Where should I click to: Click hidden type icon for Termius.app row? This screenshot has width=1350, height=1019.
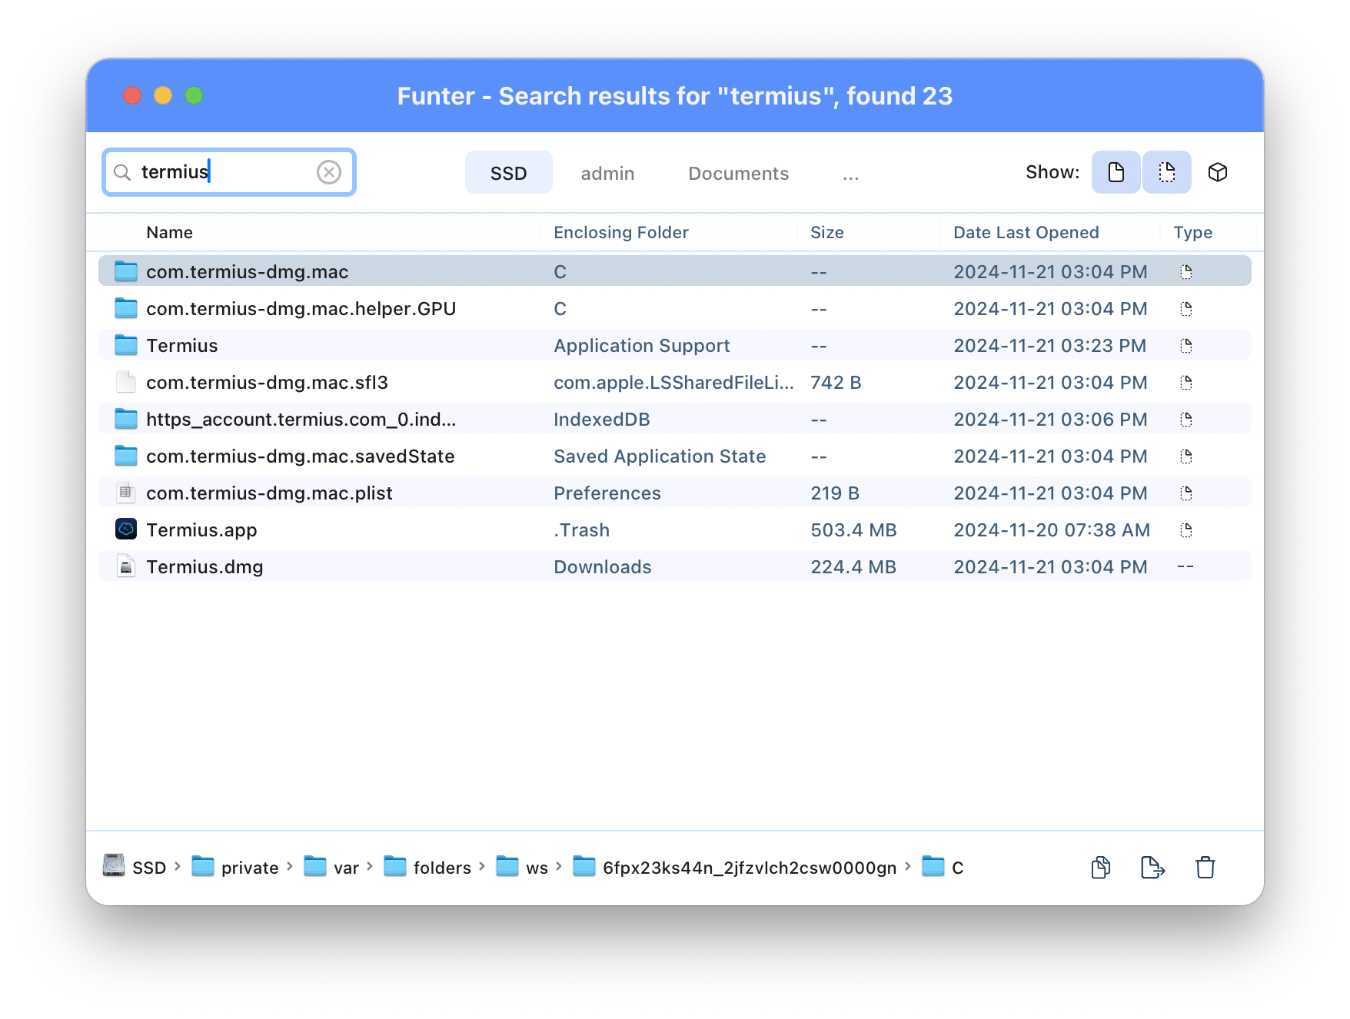1186,530
